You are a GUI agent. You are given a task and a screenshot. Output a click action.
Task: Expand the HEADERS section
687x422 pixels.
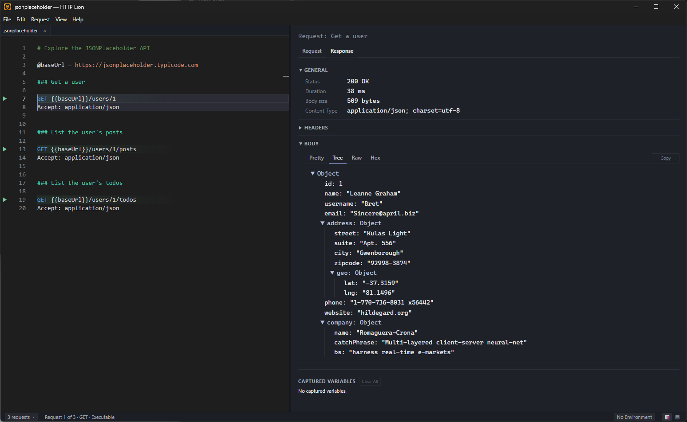coord(313,128)
